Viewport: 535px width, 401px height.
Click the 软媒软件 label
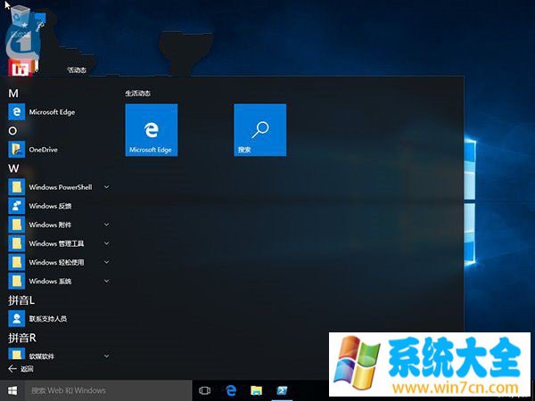(x=42, y=356)
